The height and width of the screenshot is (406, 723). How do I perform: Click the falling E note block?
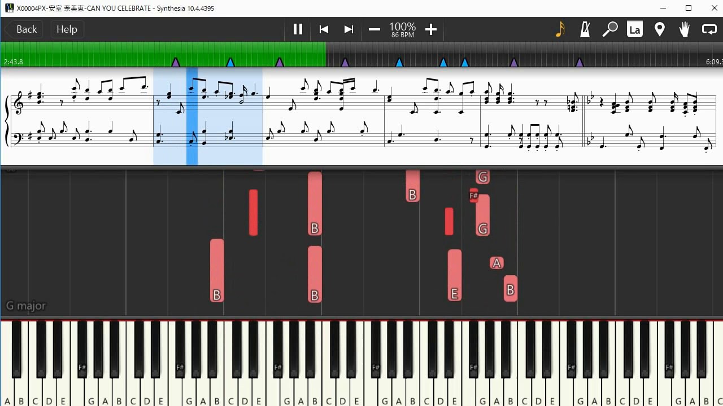click(455, 275)
